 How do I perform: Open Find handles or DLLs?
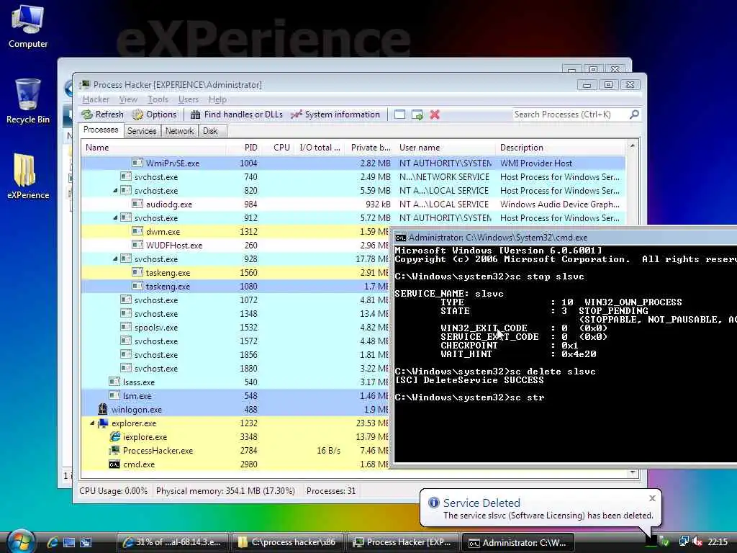[x=236, y=114]
